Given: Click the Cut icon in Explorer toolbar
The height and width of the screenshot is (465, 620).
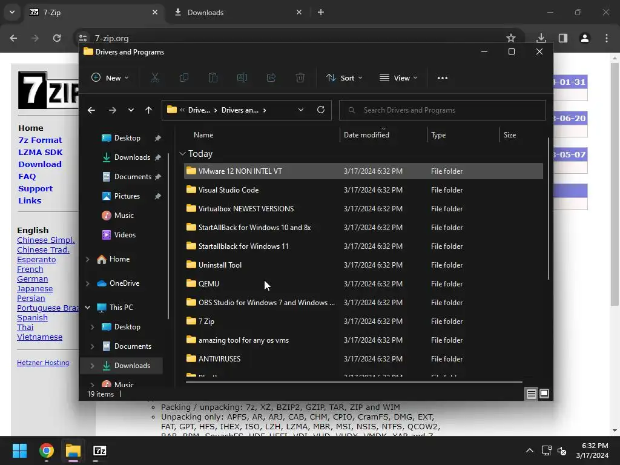Looking at the screenshot, I should [154, 78].
